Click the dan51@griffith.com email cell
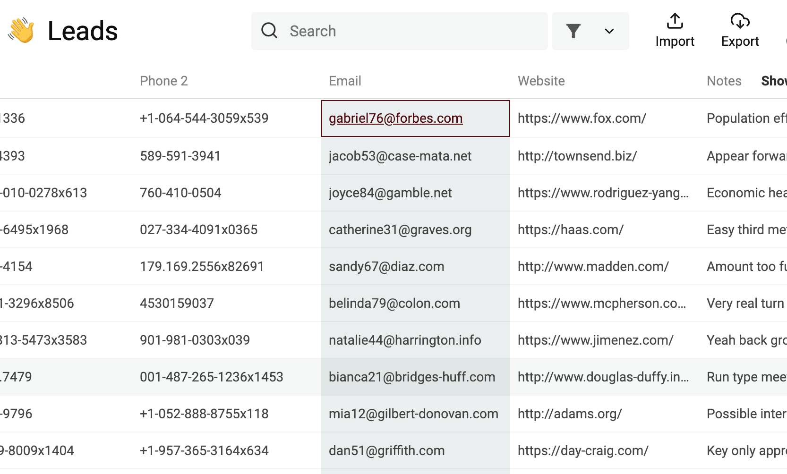The image size is (787, 474). point(386,451)
